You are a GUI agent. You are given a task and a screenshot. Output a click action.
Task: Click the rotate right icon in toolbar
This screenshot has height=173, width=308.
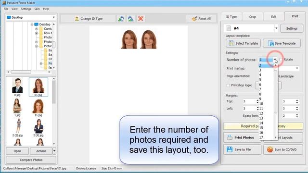(x=130, y=19)
